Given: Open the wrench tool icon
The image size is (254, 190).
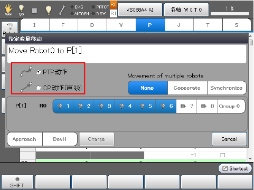Looking at the screenshot, I should (62, 10).
